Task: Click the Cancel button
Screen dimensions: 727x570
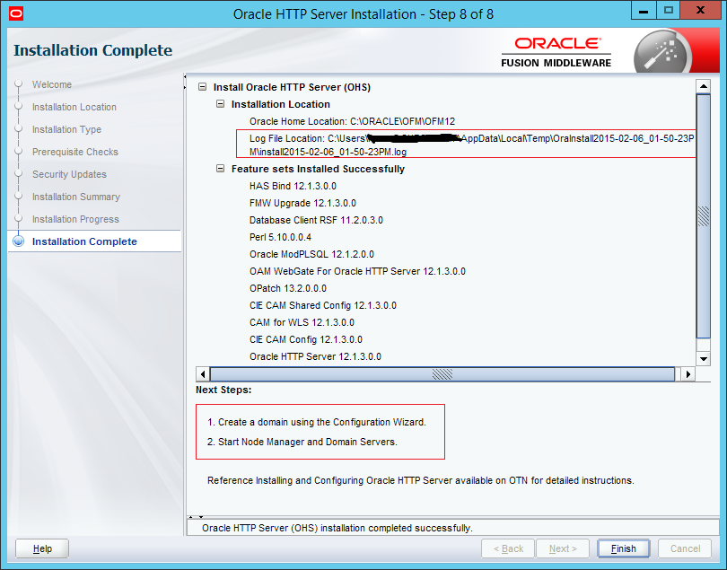Action: point(685,548)
